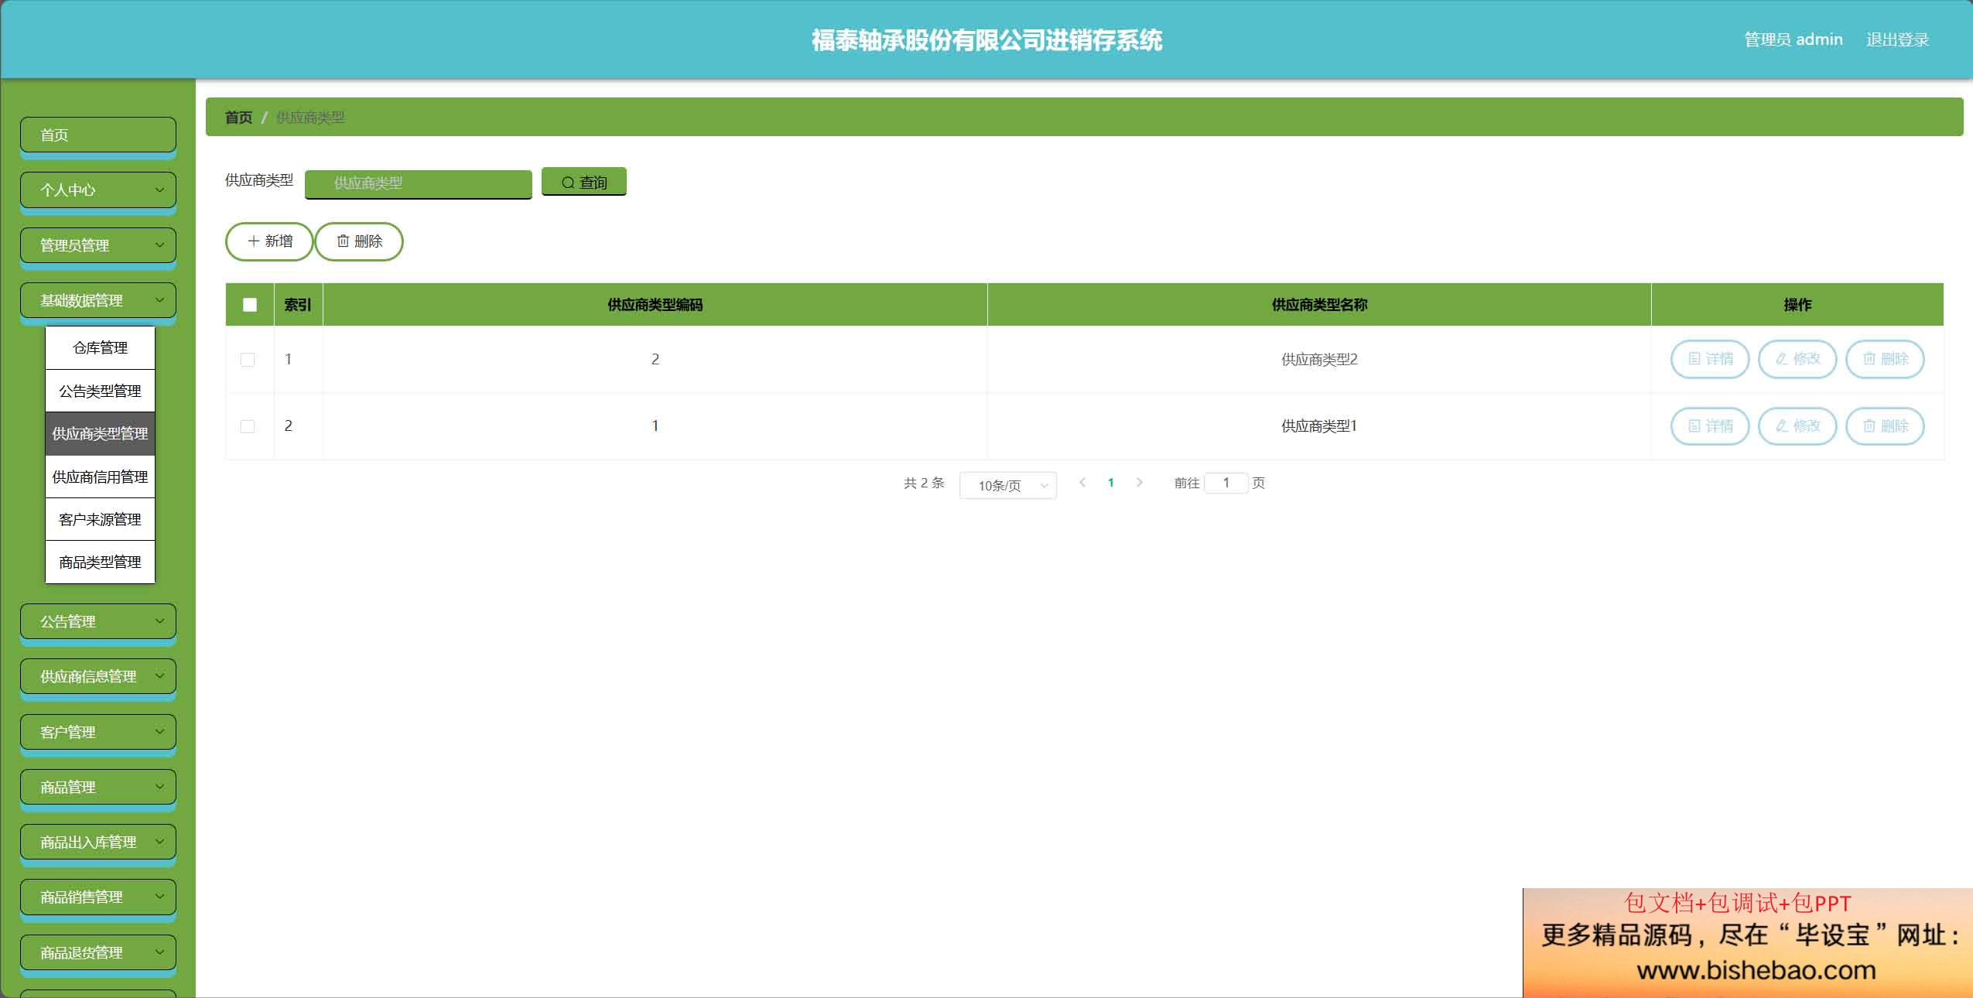Click the 退出登录 link
This screenshot has width=1973, height=998.
1897,39
